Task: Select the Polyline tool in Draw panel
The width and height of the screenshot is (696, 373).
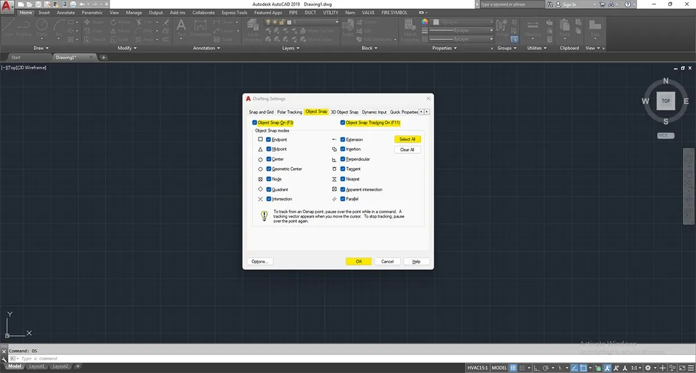Action: pyautogui.click(x=23, y=27)
